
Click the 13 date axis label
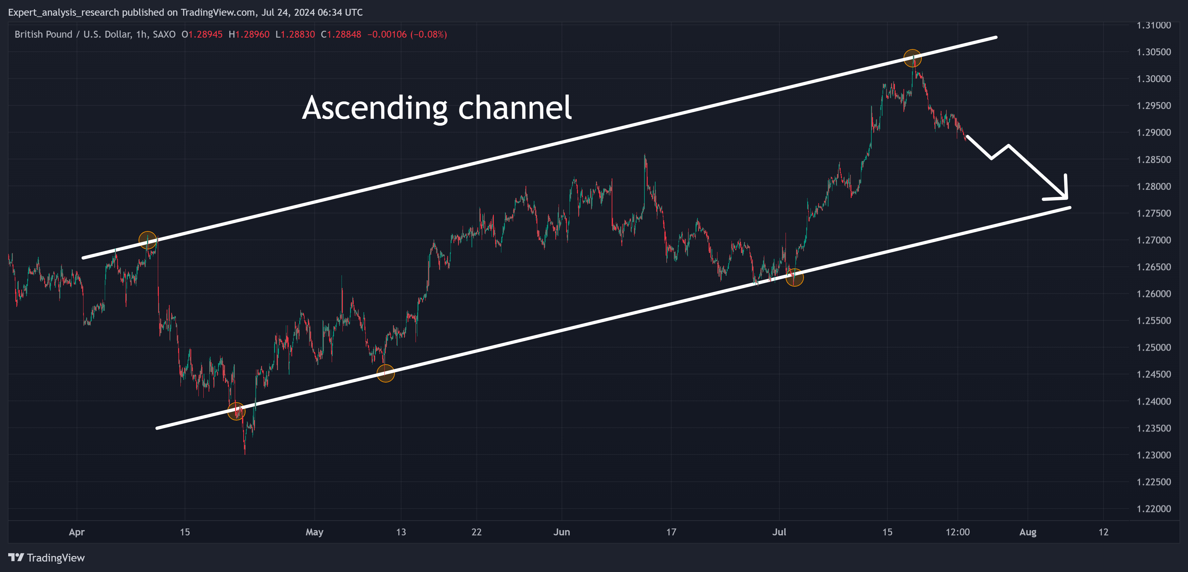401,532
